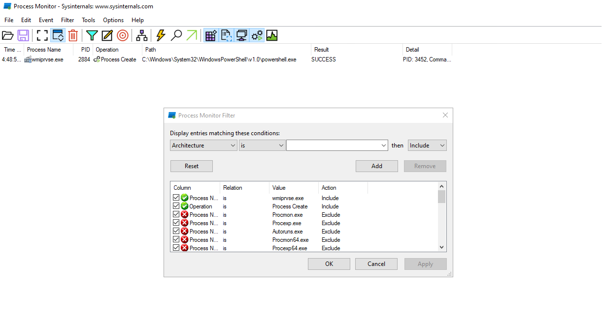Uncheck the Procmon64.exe Exclude filter checkbox

(x=176, y=239)
